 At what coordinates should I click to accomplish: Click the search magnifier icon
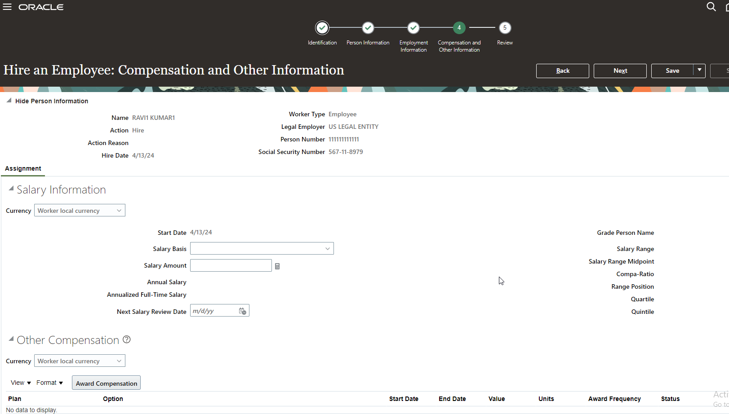click(x=711, y=7)
